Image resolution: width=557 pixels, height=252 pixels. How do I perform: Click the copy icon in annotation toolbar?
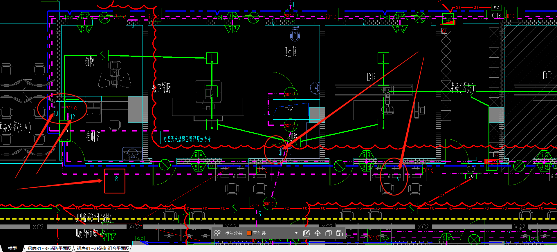click(329, 233)
